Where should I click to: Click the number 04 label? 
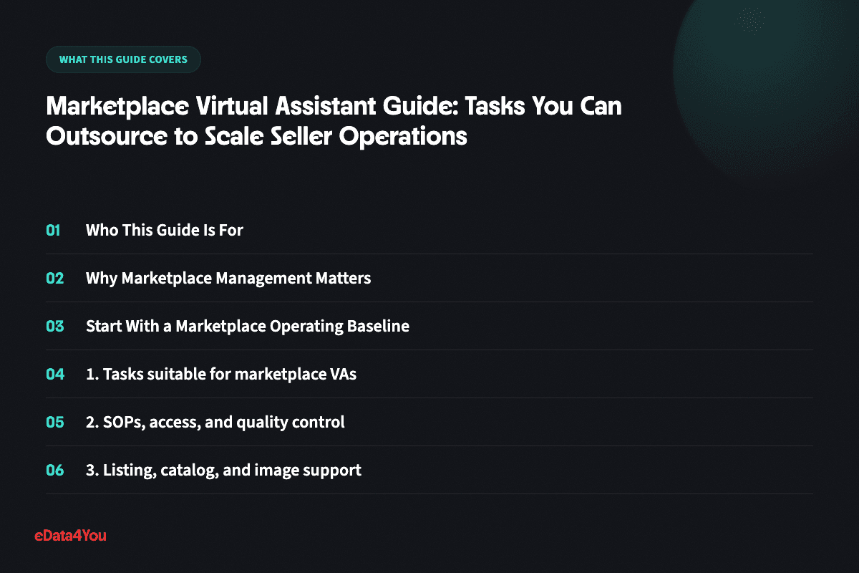click(55, 374)
